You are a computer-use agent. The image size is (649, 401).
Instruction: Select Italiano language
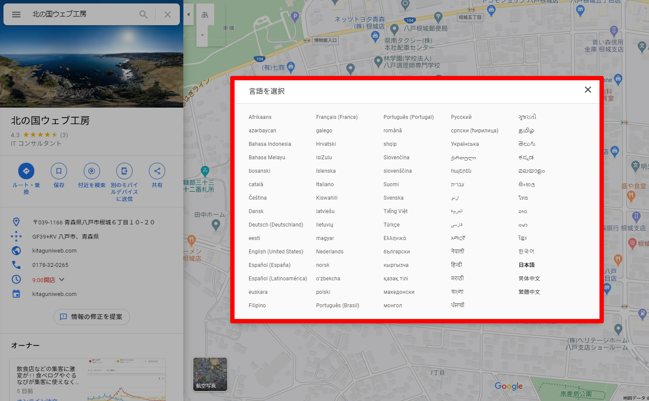tap(325, 184)
